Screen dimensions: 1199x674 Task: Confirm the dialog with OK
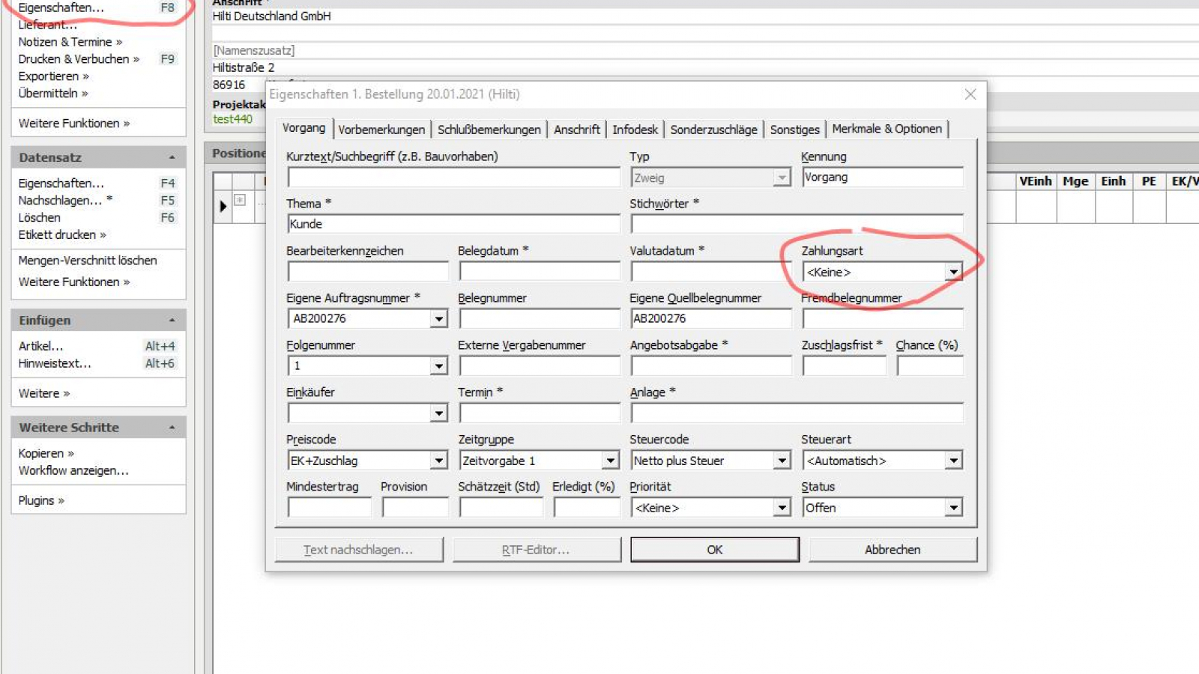point(714,550)
